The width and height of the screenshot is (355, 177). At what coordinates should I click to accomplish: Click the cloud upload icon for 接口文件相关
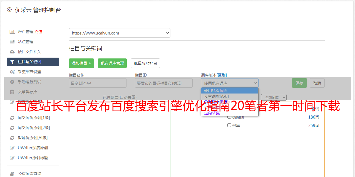[x=12, y=52]
